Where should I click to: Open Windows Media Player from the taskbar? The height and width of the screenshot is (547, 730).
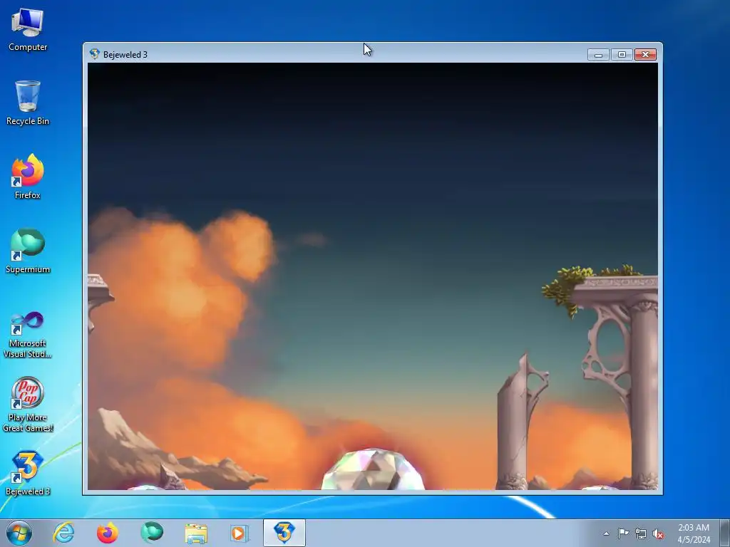point(240,533)
